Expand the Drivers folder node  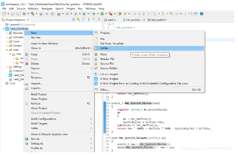click(7, 46)
